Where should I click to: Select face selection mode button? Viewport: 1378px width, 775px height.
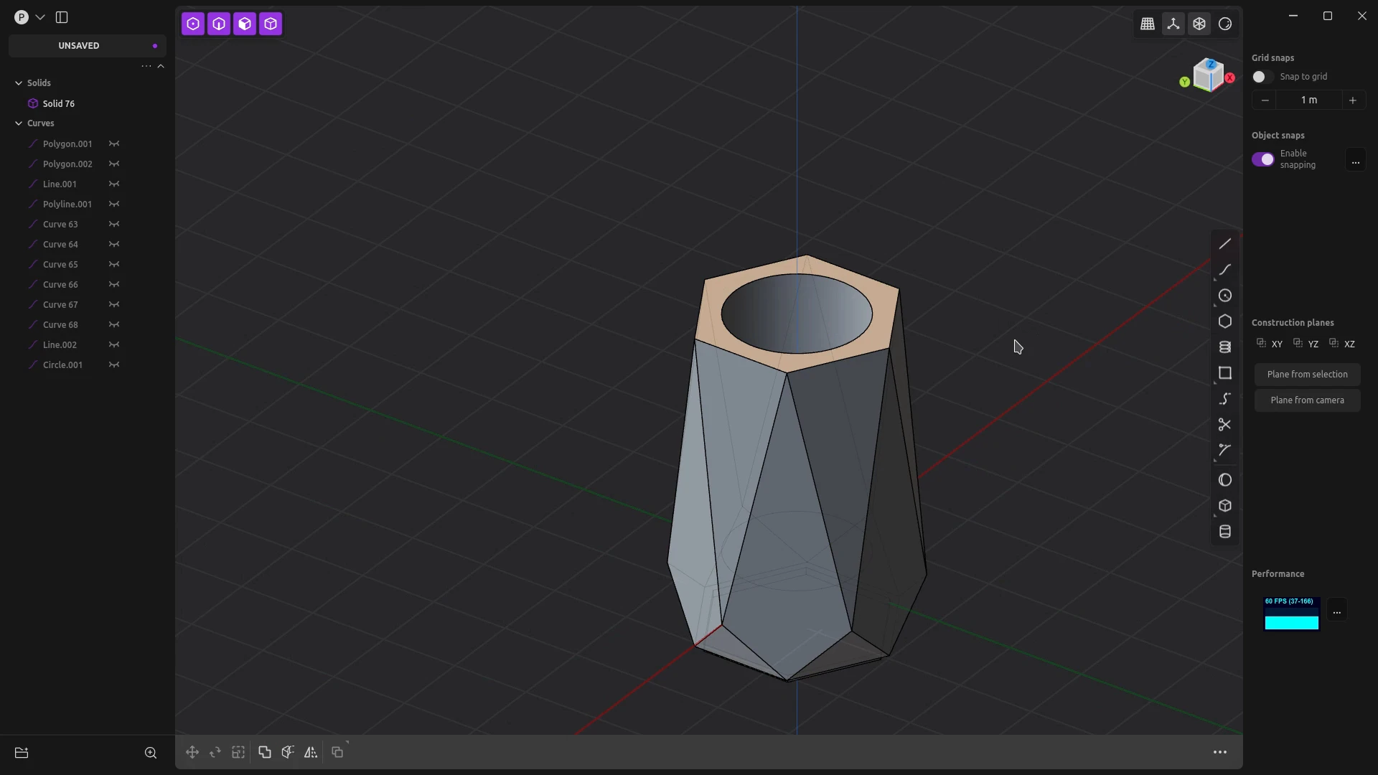coord(245,24)
